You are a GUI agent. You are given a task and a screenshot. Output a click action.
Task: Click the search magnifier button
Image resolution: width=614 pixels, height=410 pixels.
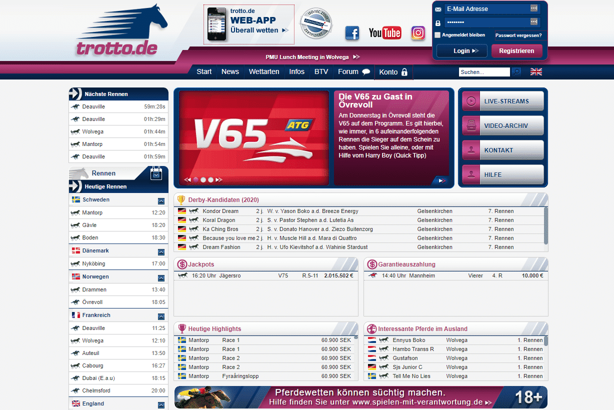(x=516, y=72)
